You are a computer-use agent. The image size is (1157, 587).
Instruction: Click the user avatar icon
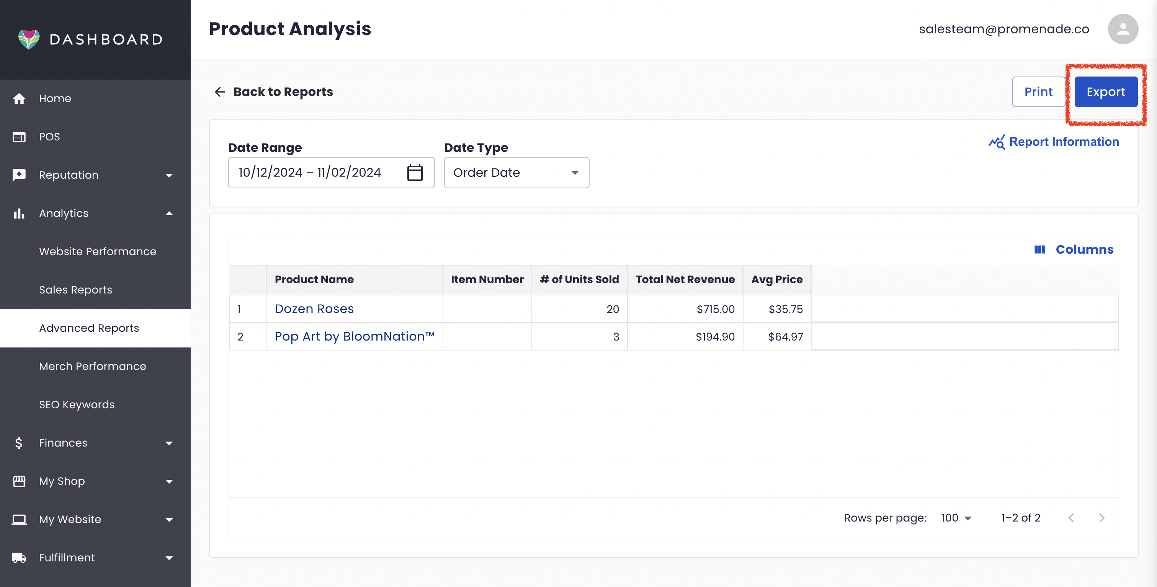tap(1123, 29)
